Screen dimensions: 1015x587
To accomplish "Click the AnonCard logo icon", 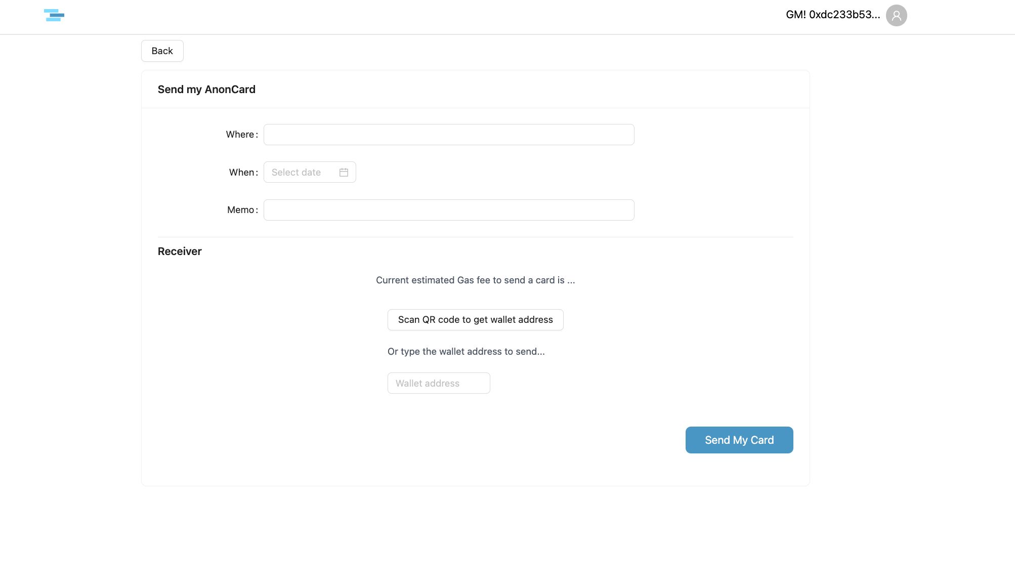I will click(x=54, y=15).
